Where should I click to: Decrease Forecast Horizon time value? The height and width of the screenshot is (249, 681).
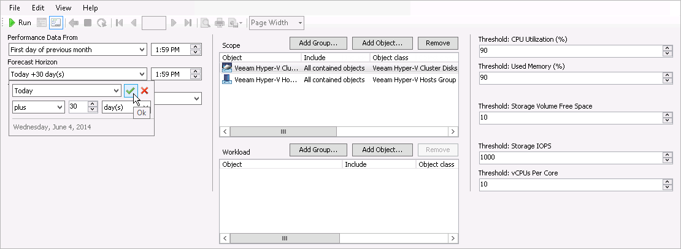[196, 77]
